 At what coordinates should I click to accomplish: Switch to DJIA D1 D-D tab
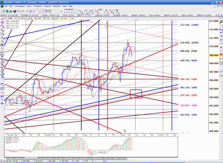pos(68,15)
